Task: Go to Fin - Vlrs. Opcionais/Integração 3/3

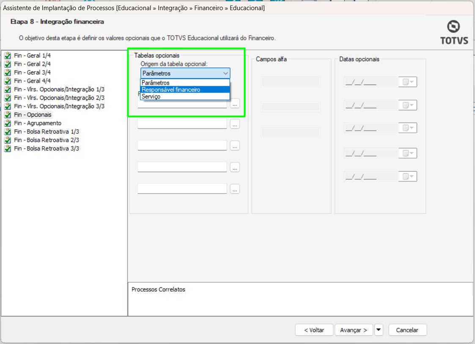Action: click(x=59, y=106)
